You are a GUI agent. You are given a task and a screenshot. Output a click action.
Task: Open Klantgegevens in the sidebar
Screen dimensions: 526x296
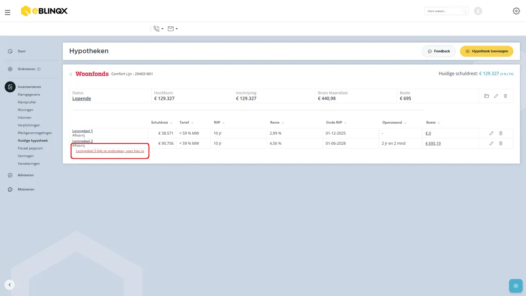(29, 95)
